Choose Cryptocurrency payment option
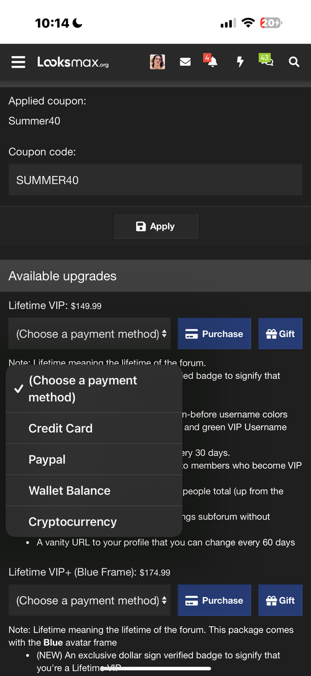The image size is (311, 676). [x=94, y=521]
